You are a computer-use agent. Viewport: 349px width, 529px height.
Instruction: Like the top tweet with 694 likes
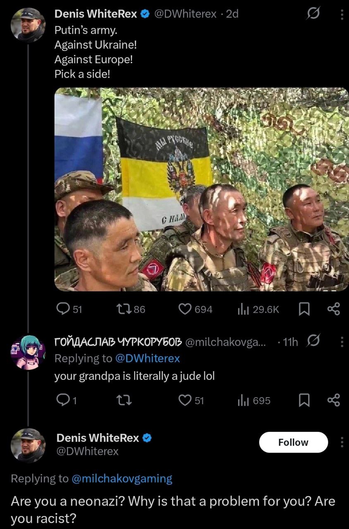(195, 309)
